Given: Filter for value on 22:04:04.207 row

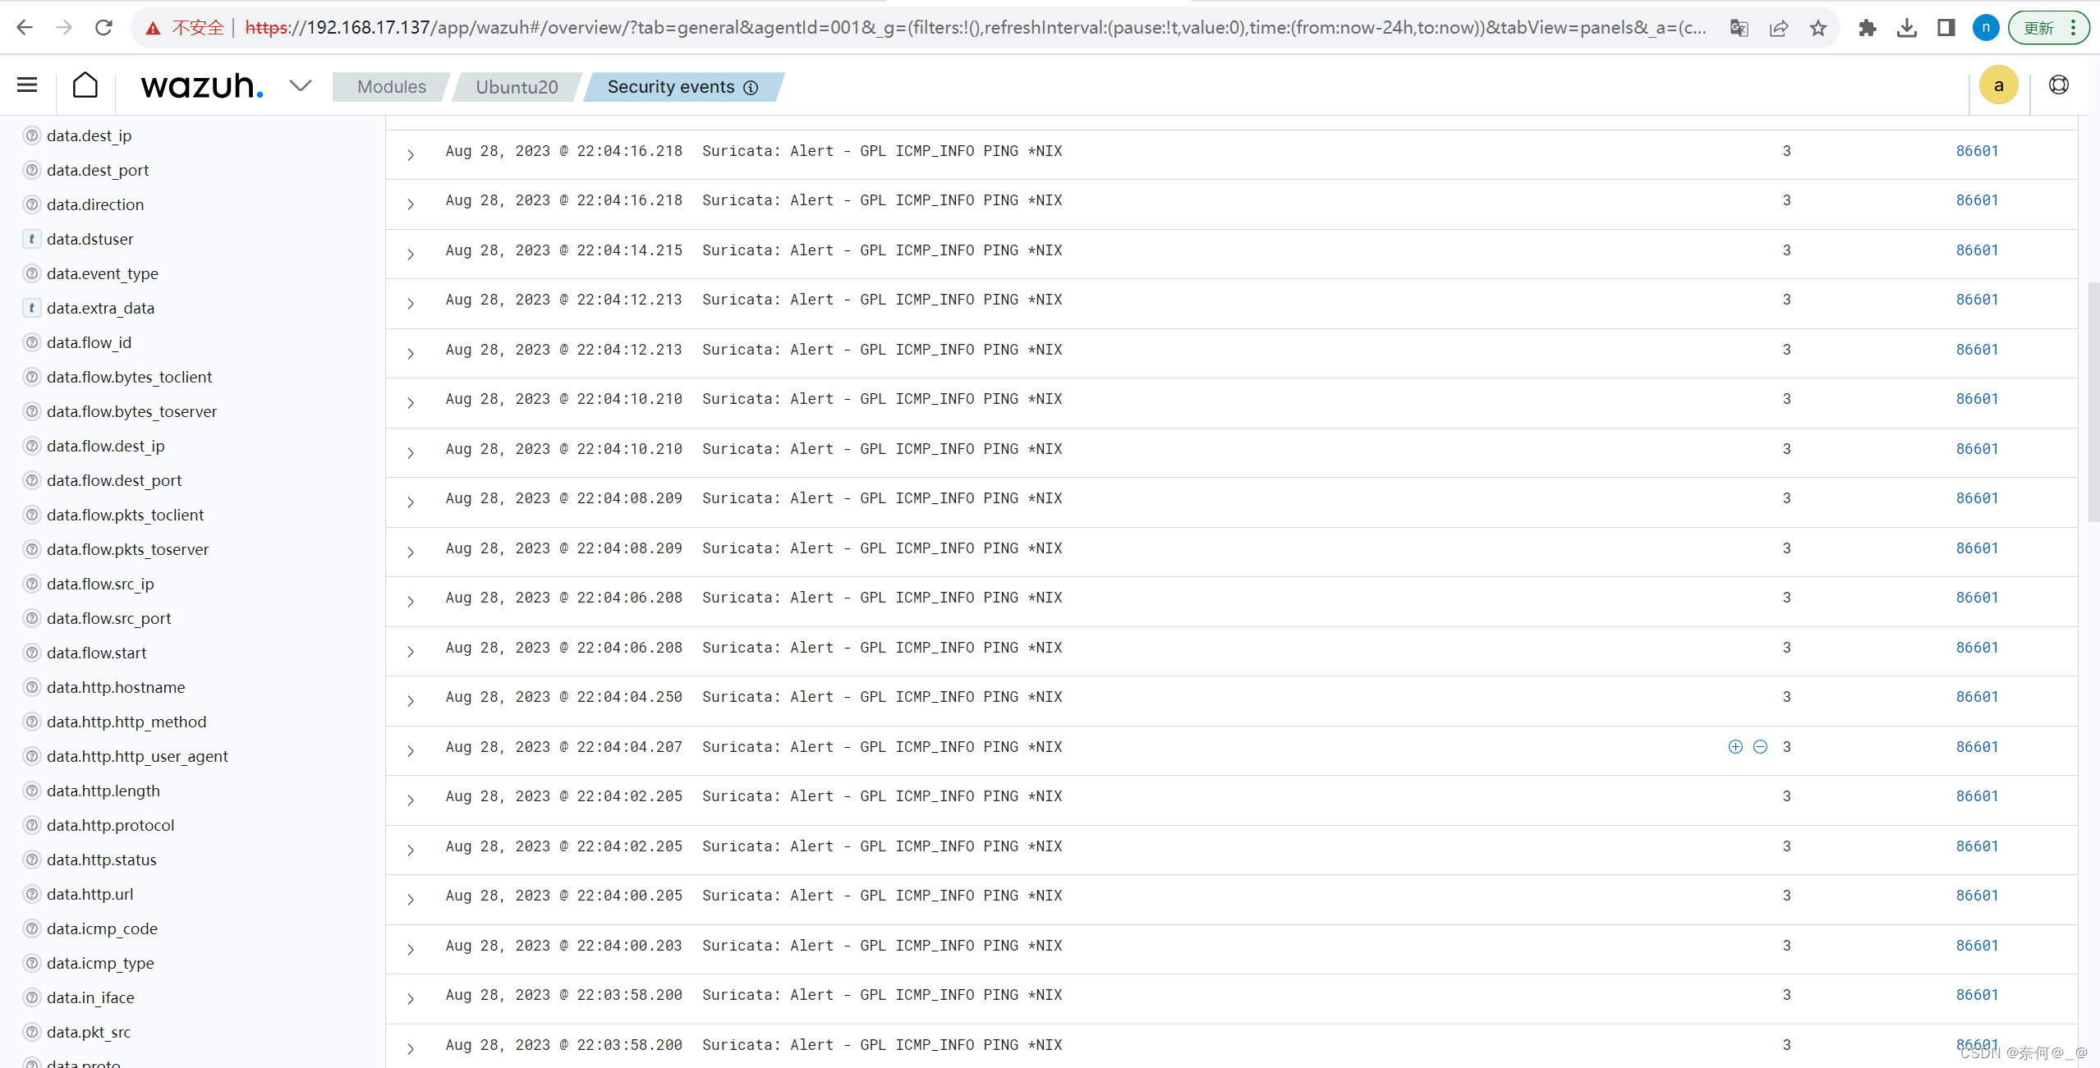Looking at the screenshot, I should click(1735, 746).
